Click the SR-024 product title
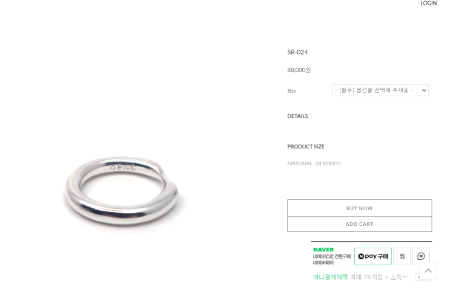The width and height of the screenshot is (450, 284). point(297,52)
